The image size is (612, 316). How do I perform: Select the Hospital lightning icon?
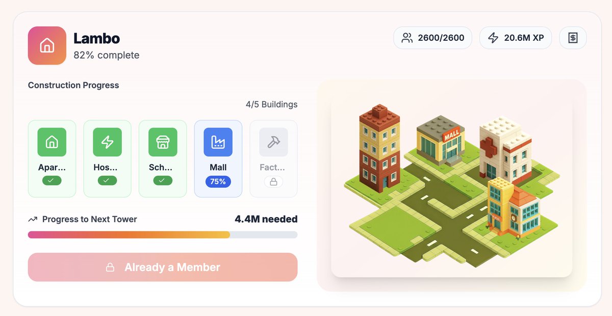click(107, 142)
